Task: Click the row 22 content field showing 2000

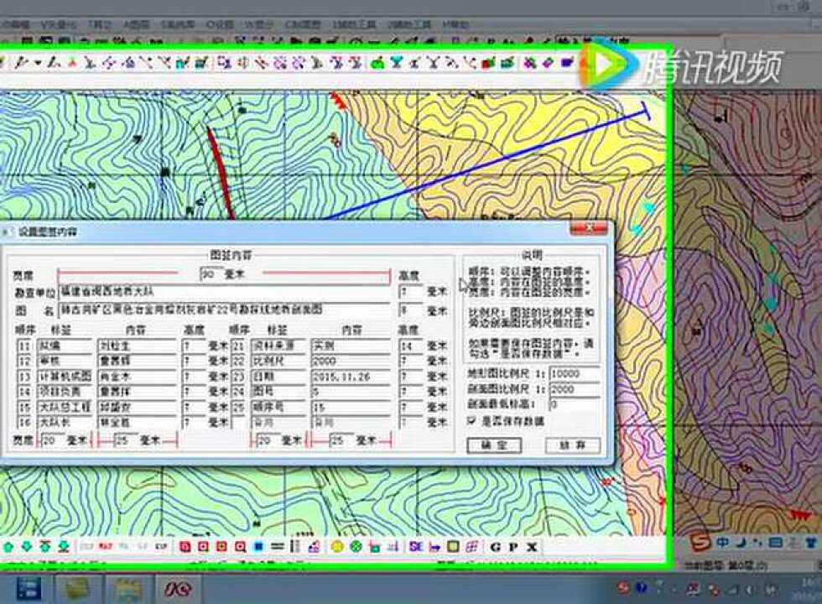Action: click(351, 362)
